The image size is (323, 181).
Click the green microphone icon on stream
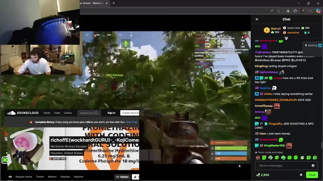point(126,44)
